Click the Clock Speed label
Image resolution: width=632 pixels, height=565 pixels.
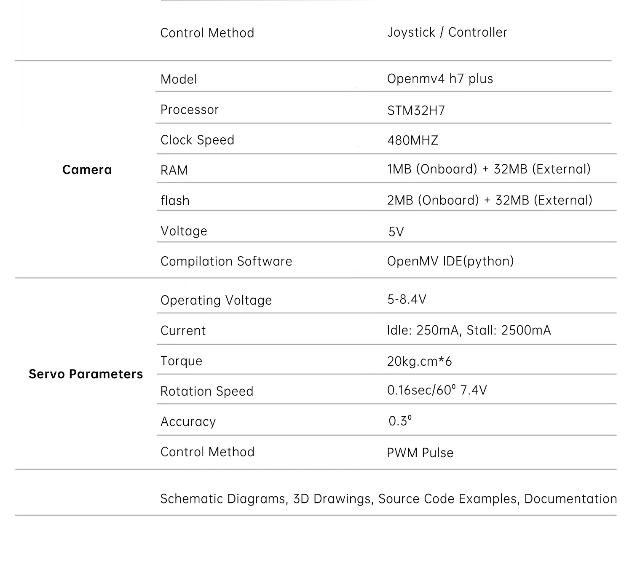tap(197, 140)
